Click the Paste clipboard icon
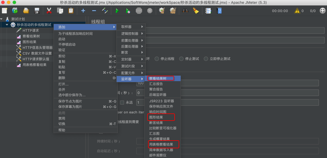The image size is (327, 158). pos(71,10)
